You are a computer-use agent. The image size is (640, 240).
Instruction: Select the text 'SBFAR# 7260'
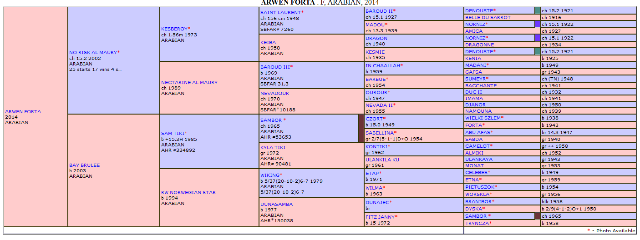tap(277, 30)
